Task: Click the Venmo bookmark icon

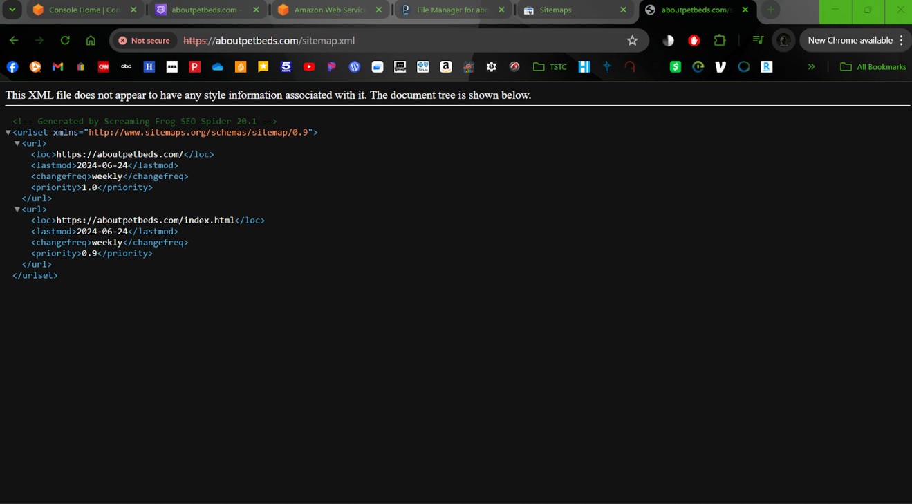Action: click(720, 67)
